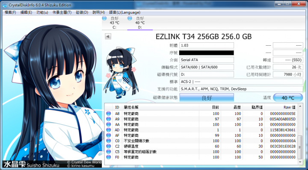
Task: Click the EZLINK T34 256GB disk title
Action: point(204,37)
